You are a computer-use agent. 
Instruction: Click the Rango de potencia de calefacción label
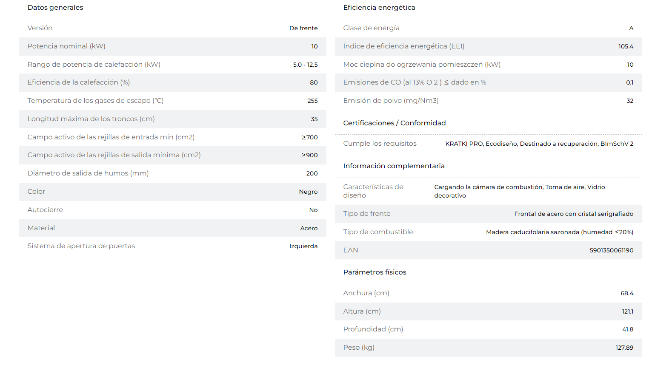point(94,65)
